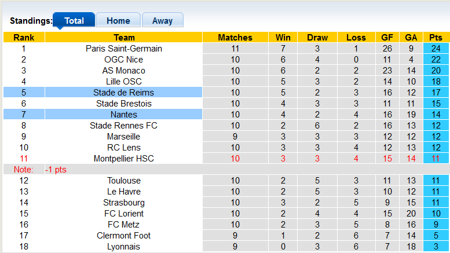The height and width of the screenshot is (253, 450).
Task: Click the Marseille team name
Action: [x=123, y=137]
